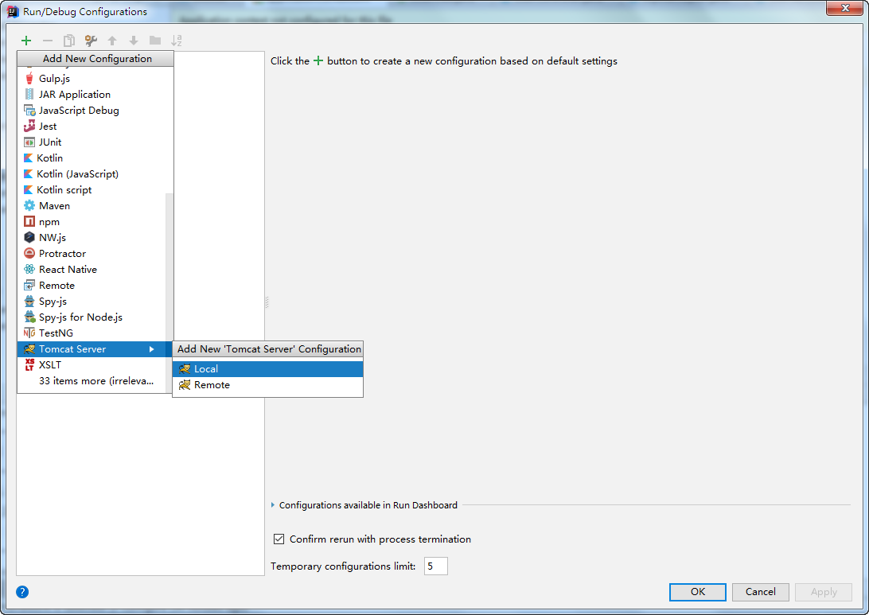Choose Remote under the Tomcat Server submenu
Screen dimensions: 869x615
267,384
